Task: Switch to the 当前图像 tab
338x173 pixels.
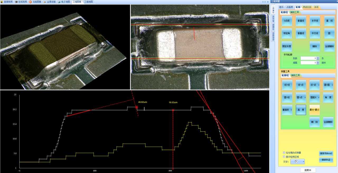Action: coord(35,2)
